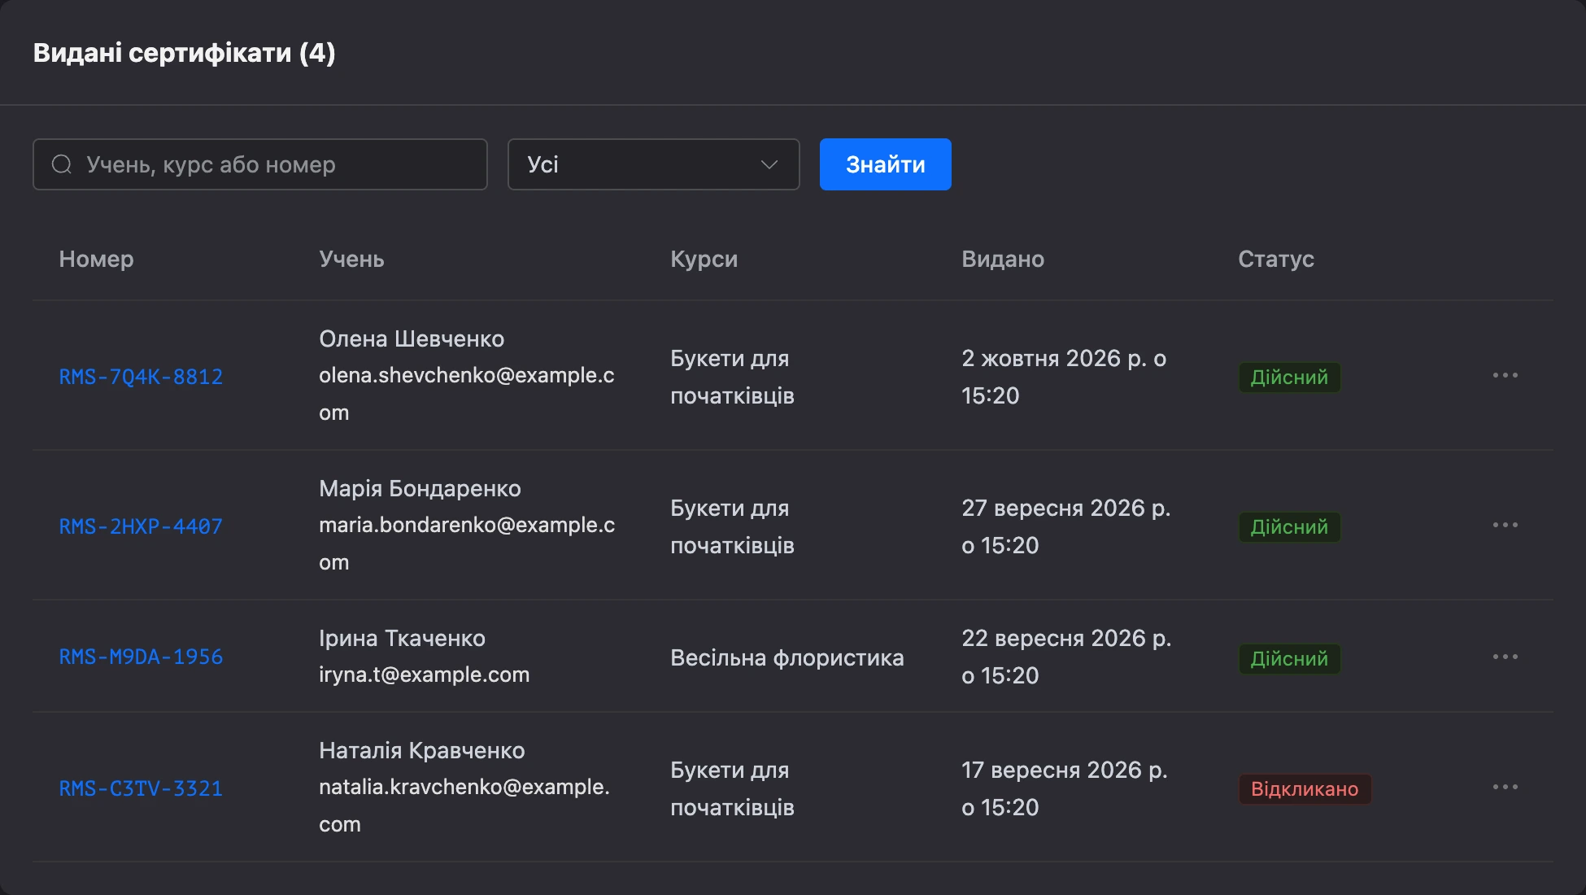Open the actions menu for RMS-2HXP-4407
Screen dimensions: 1586x895
pos(1505,525)
